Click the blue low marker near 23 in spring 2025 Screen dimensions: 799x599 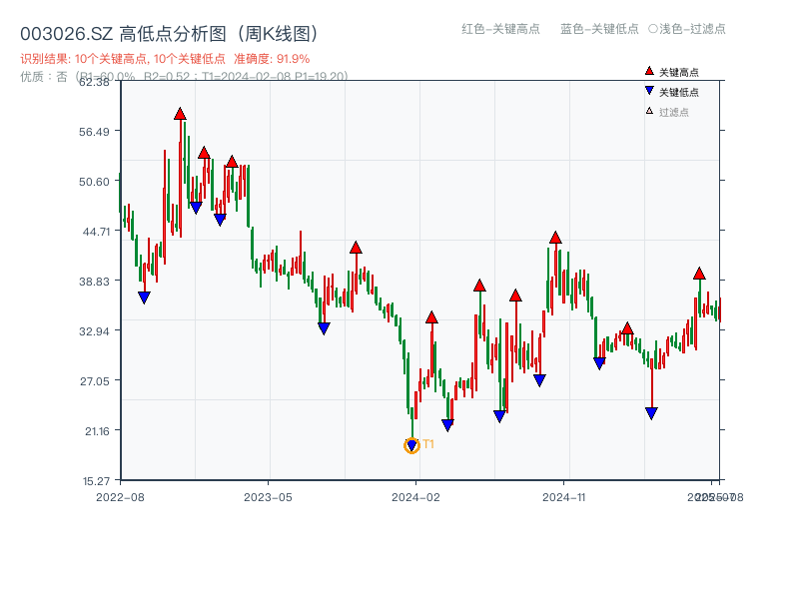[652, 413]
